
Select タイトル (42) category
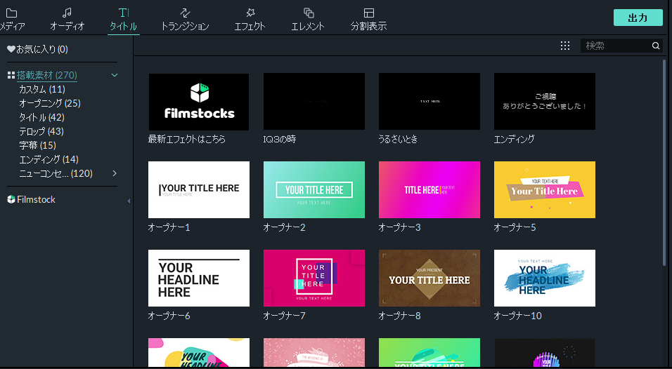click(41, 117)
